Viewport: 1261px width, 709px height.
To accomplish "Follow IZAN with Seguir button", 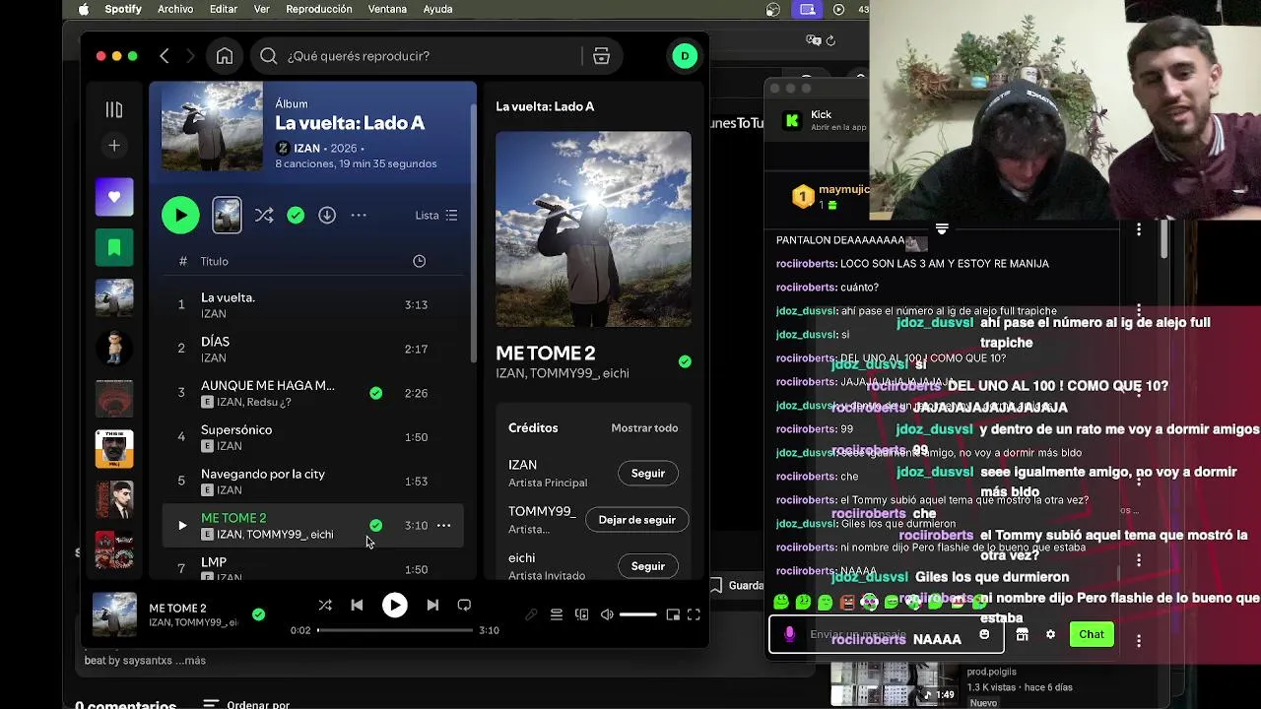I will [648, 474].
